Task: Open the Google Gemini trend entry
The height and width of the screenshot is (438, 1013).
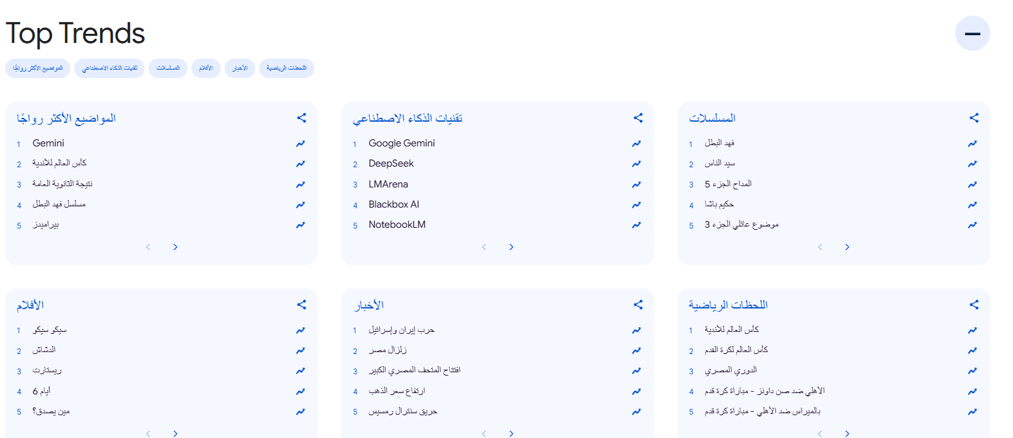Action: coord(402,143)
